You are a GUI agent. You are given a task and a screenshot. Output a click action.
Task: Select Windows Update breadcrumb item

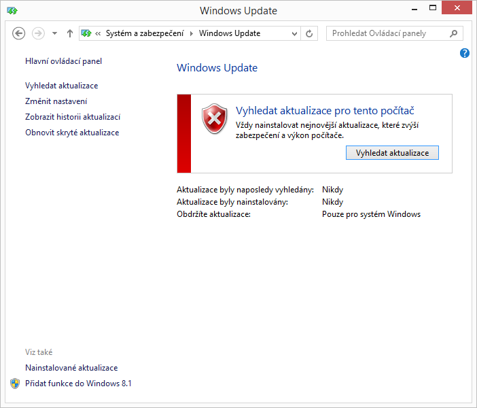click(x=229, y=33)
